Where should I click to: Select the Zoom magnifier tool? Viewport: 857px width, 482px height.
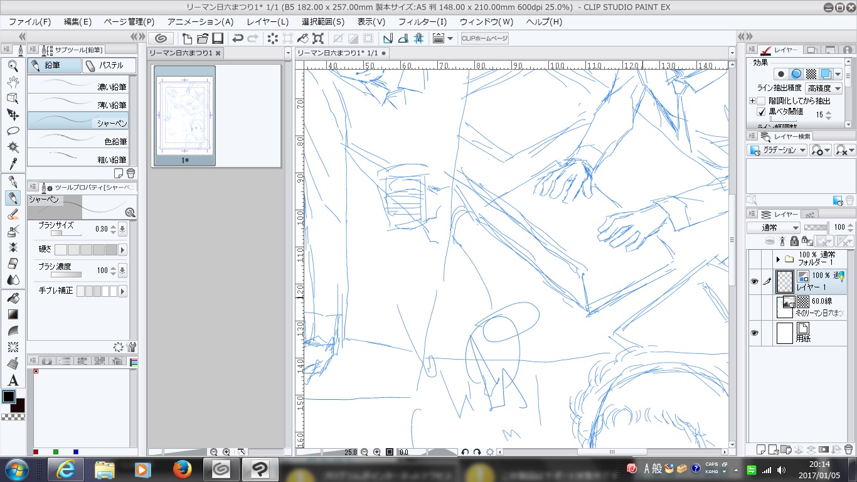13,65
